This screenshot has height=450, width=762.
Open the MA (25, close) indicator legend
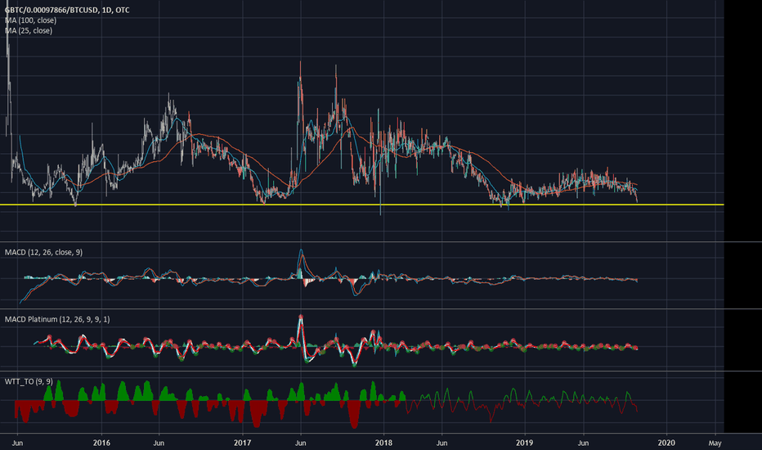pyautogui.click(x=28, y=30)
